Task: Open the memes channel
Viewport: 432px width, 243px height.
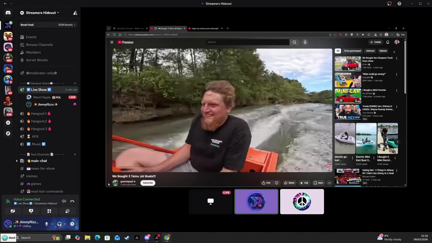Action: click(x=48, y=176)
